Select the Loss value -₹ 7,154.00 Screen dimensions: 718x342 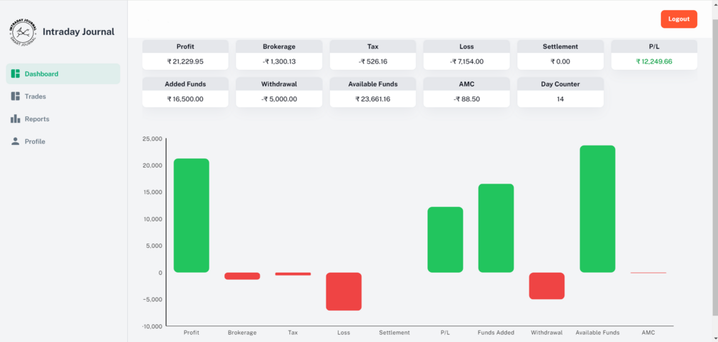pos(466,61)
